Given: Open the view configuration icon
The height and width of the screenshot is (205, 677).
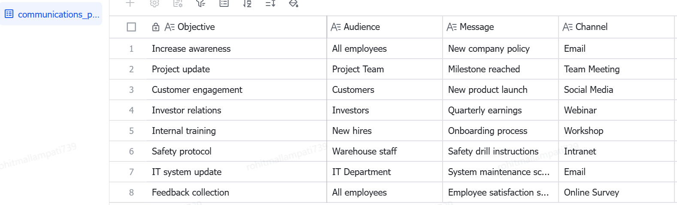Looking at the screenshot, I should (178, 3).
